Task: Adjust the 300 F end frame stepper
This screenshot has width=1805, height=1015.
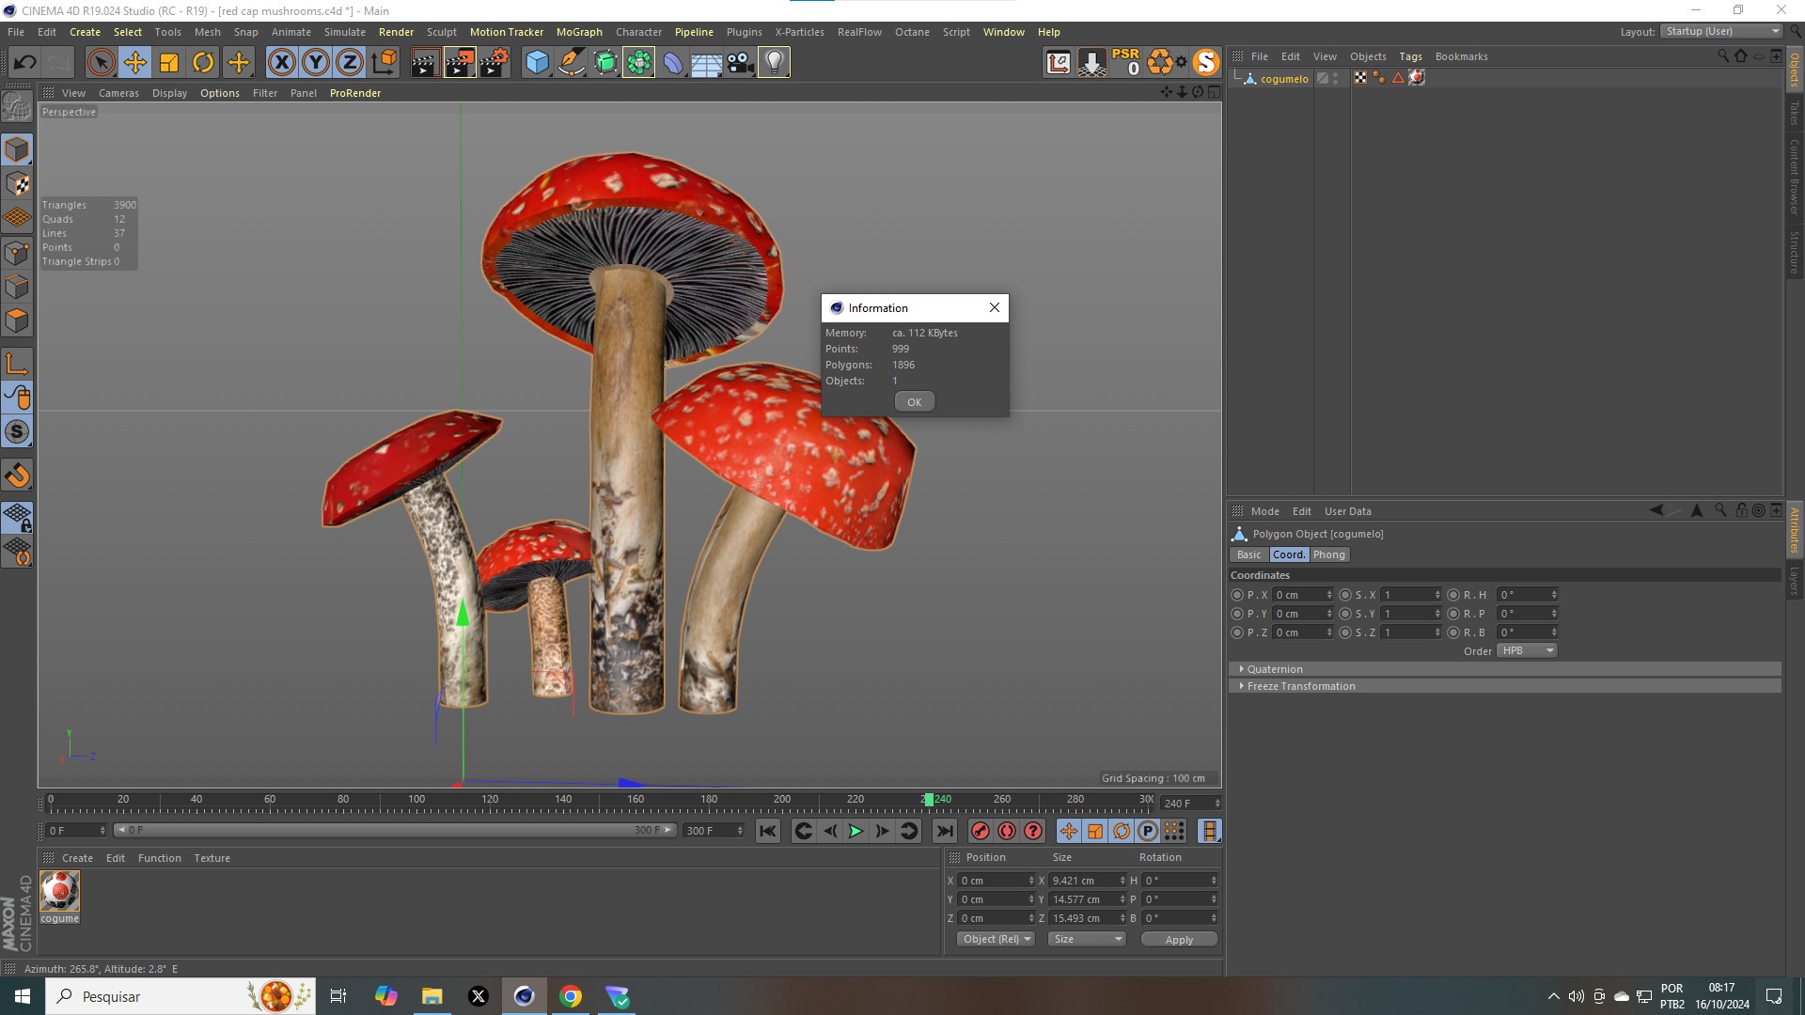Action: click(740, 831)
